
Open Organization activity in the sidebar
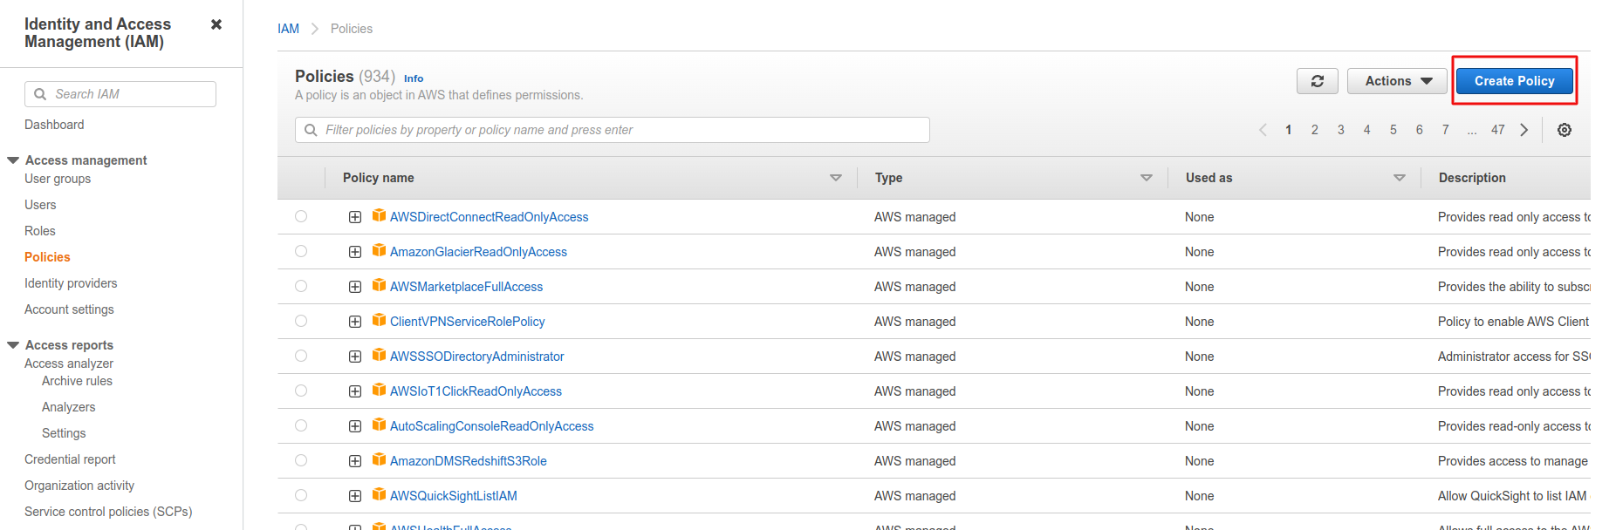coord(79,486)
